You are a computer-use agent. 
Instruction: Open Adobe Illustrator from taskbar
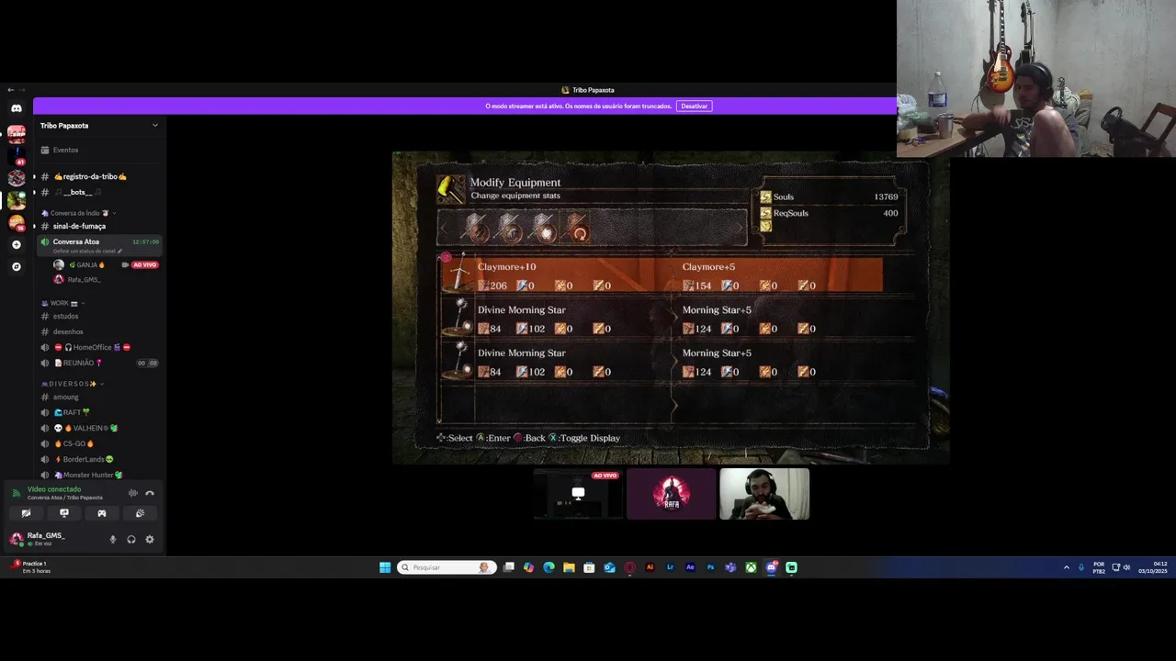click(650, 567)
